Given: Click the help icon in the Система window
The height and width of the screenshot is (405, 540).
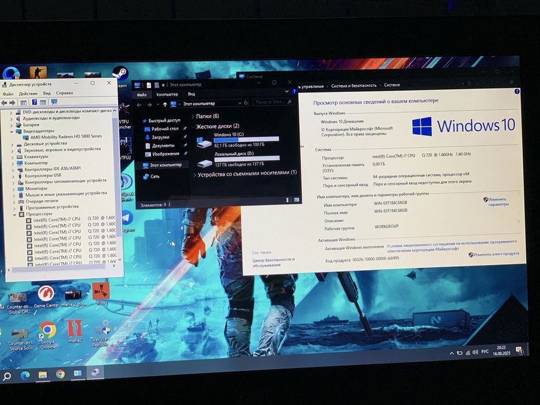Looking at the screenshot, I should (x=517, y=91).
